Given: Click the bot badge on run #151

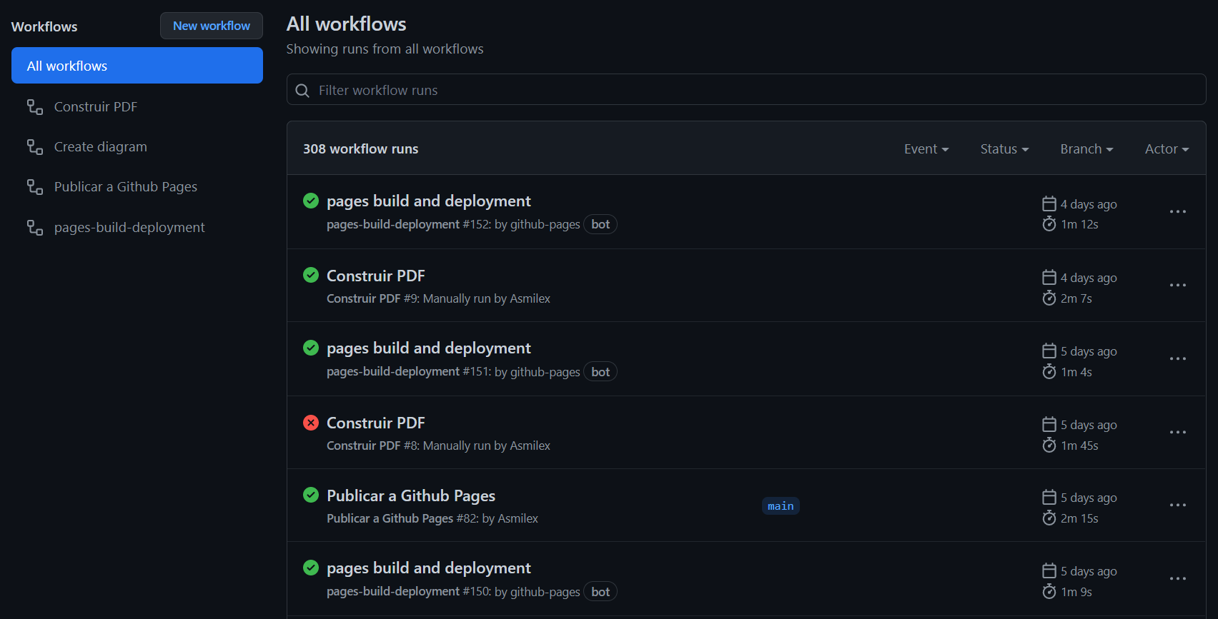Looking at the screenshot, I should point(600,372).
